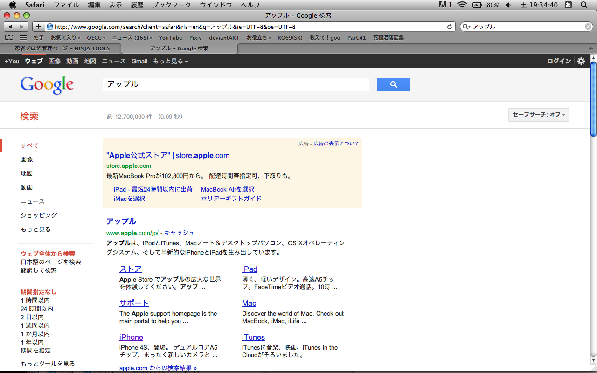Image resolution: width=597 pixels, height=373 pixels.
Task: Open the ファイル menu
Action: tap(66, 5)
